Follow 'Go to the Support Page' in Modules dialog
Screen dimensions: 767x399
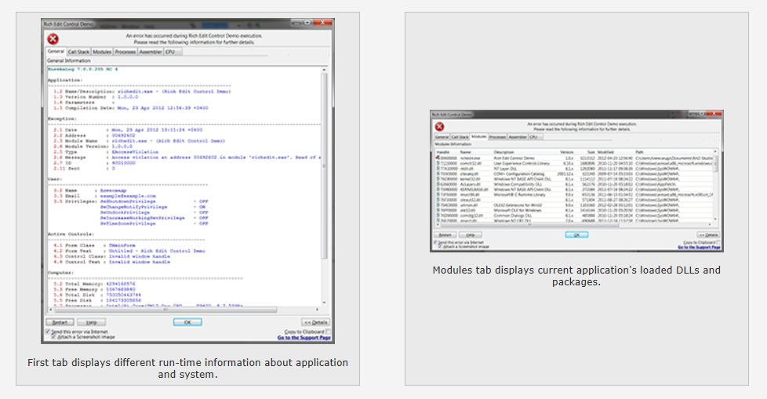click(699, 248)
